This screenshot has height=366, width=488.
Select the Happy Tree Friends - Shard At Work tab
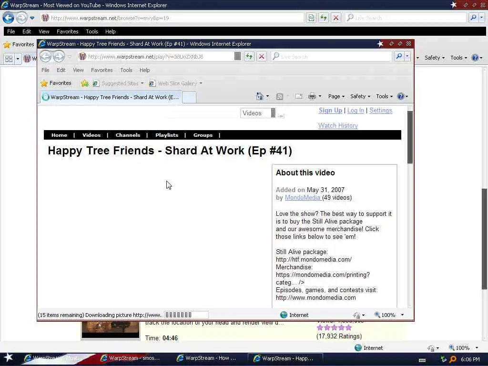(111, 97)
